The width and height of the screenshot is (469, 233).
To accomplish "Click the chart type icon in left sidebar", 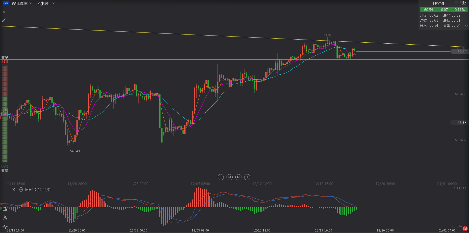I will (x=5, y=209).
